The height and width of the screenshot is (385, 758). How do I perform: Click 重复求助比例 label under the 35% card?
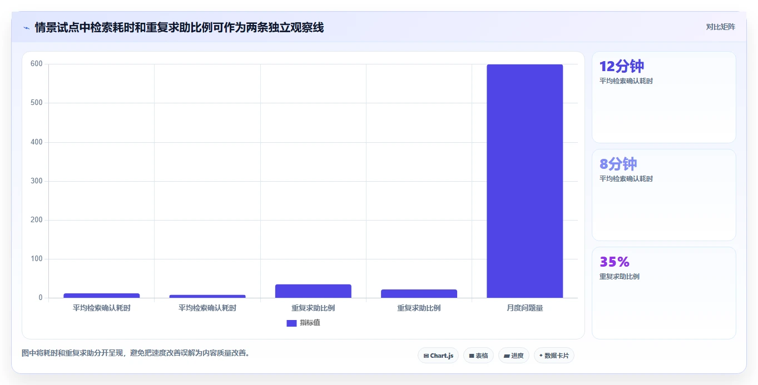[x=620, y=276]
